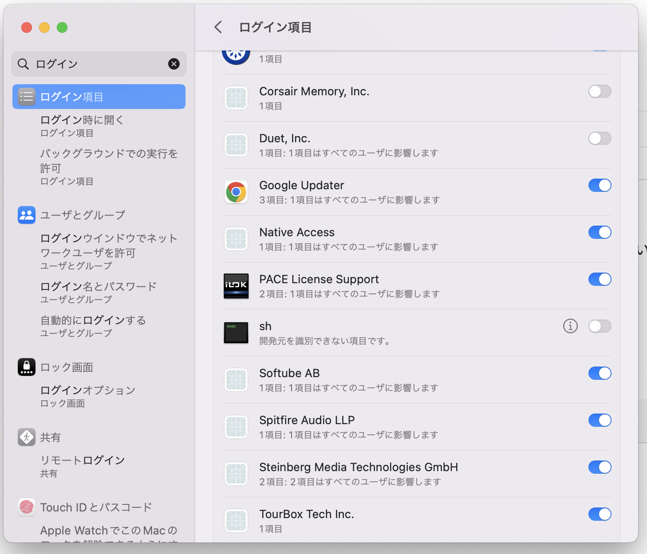The height and width of the screenshot is (554, 647).
Task: Click the Google Updater Chrome icon
Action: pyautogui.click(x=236, y=192)
